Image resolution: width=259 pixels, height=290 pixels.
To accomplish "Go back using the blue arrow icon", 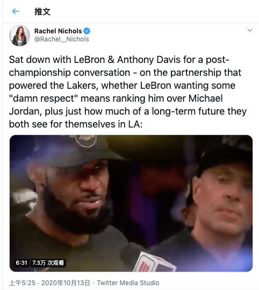I will pos(16,11).
